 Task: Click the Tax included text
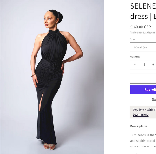point(137,33)
